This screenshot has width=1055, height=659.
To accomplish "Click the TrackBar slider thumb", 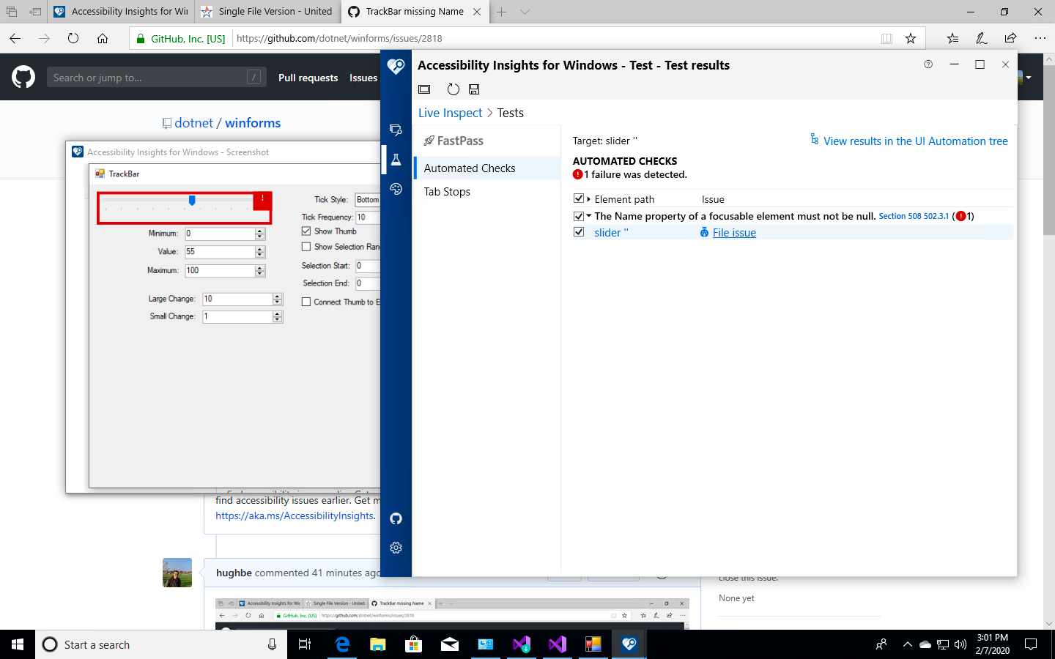I will 193,199.
